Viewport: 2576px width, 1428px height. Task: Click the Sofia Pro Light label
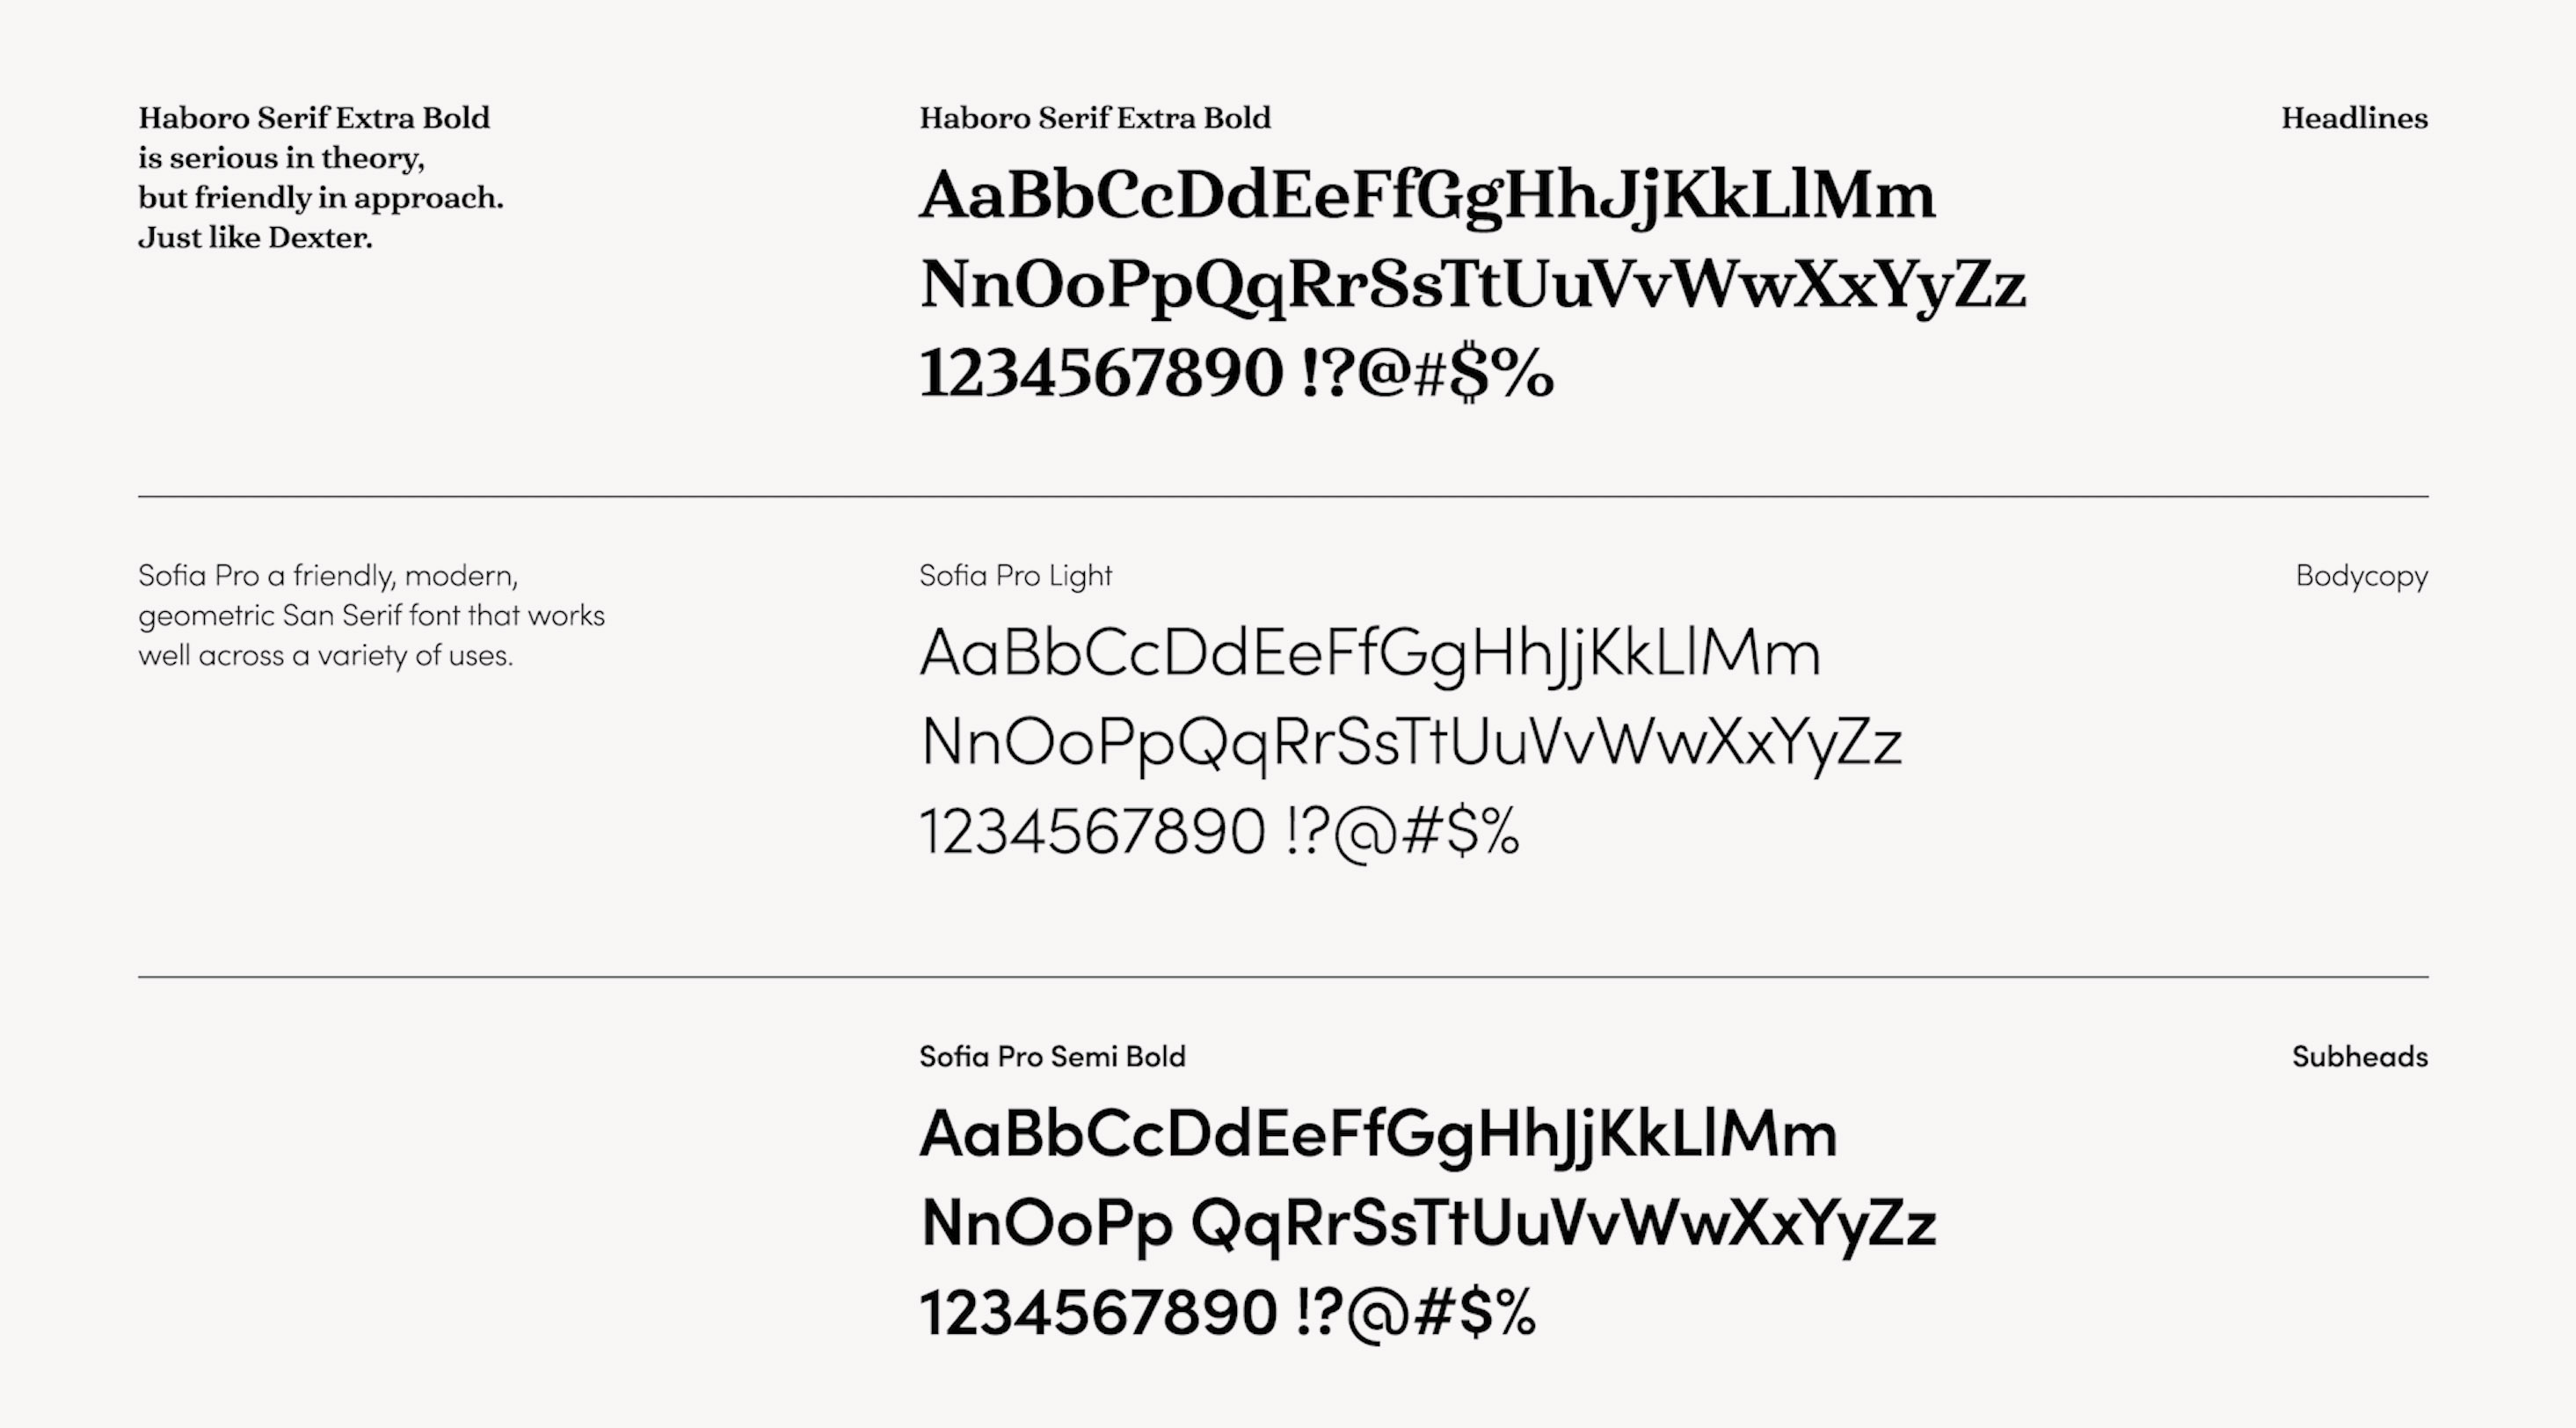click(1015, 576)
